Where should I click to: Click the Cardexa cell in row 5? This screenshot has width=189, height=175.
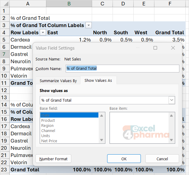click(x=28, y=40)
